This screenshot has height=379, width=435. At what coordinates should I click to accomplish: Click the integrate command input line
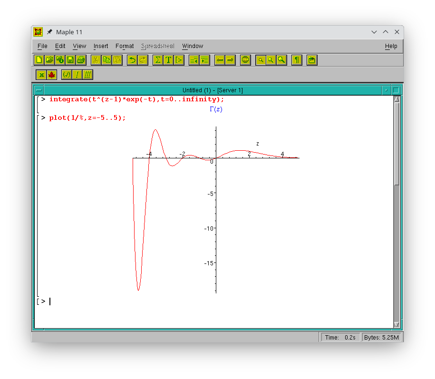(x=136, y=99)
